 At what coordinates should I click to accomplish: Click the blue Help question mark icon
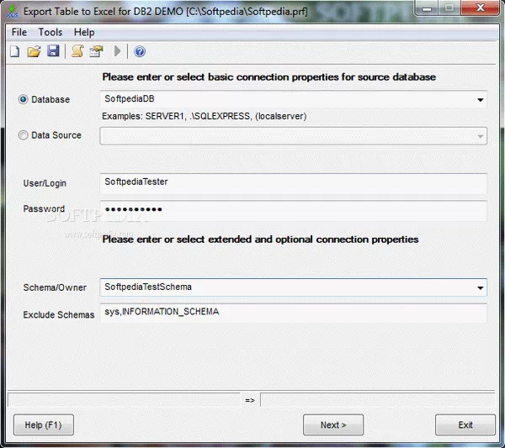click(x=140, y=51)
